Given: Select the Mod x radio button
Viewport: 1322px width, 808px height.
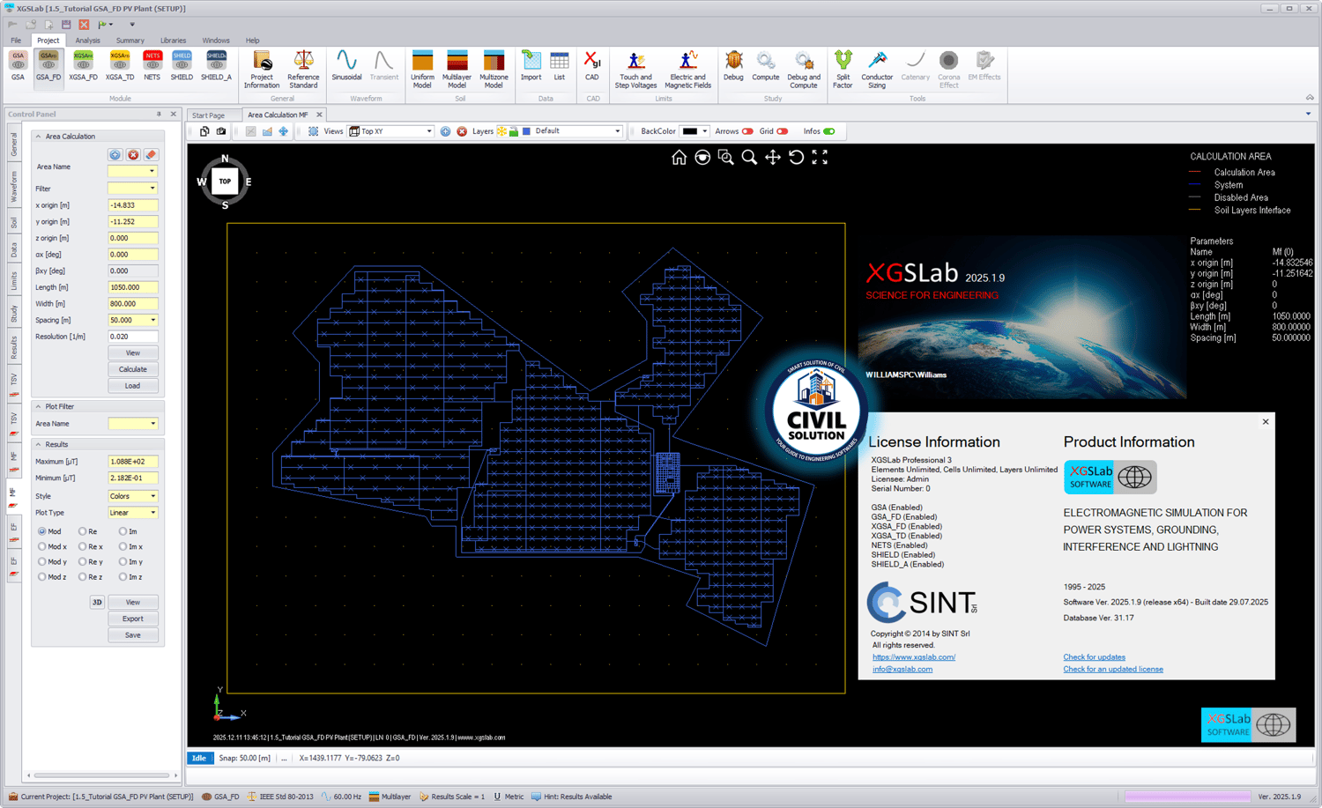Looking at the screenshot, I should tap(42, 546).
